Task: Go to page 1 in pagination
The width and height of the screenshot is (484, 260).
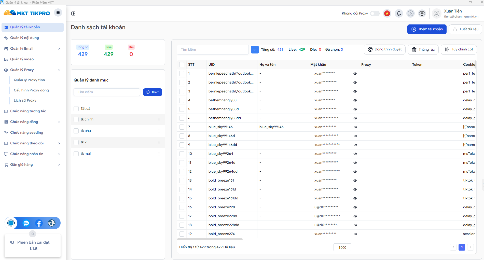Action: coord(462,247)
